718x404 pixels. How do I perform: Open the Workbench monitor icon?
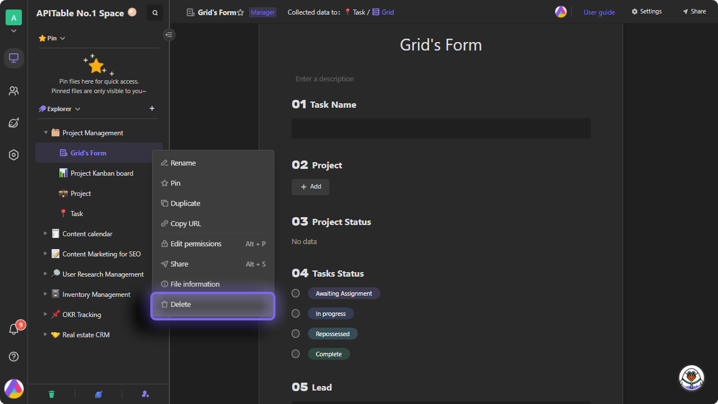pyautogui.click(x=14, y=58)
